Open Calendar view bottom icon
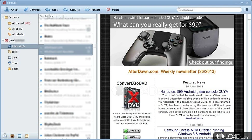Image resolution: width=252 pixels, height=140 pixels. (19, 136)
